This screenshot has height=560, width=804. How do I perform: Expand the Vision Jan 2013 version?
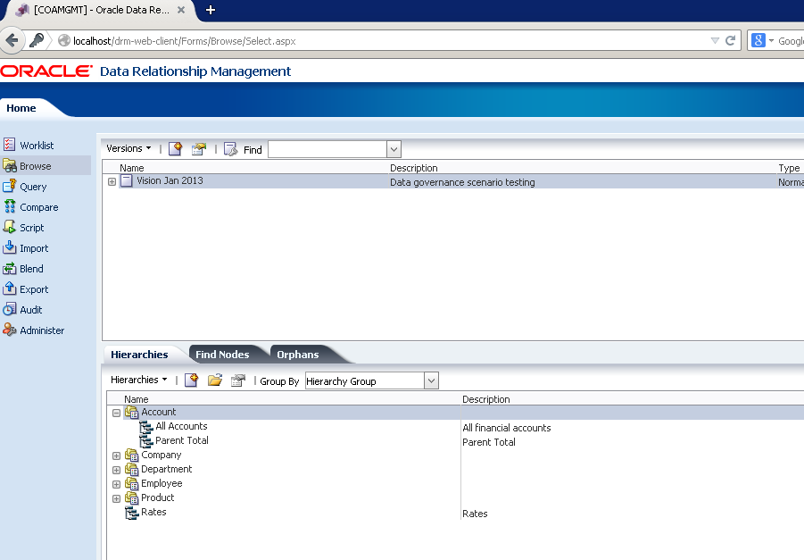[x=112, y=182]
